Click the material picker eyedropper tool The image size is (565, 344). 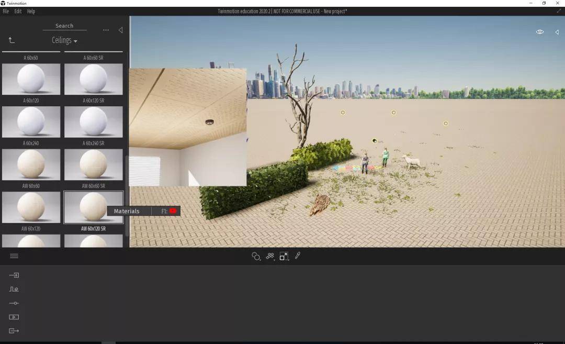click(x=298, y=256)
